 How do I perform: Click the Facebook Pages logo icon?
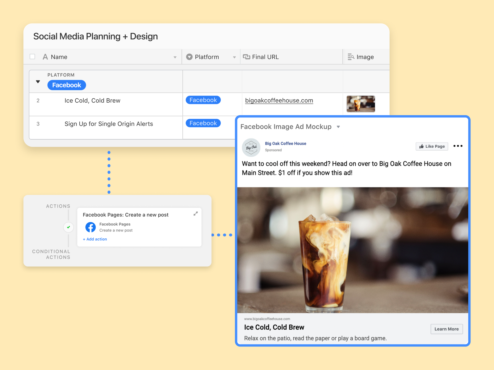(90, 227)
